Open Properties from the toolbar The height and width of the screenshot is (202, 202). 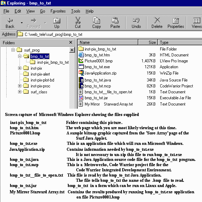point(176,23)
